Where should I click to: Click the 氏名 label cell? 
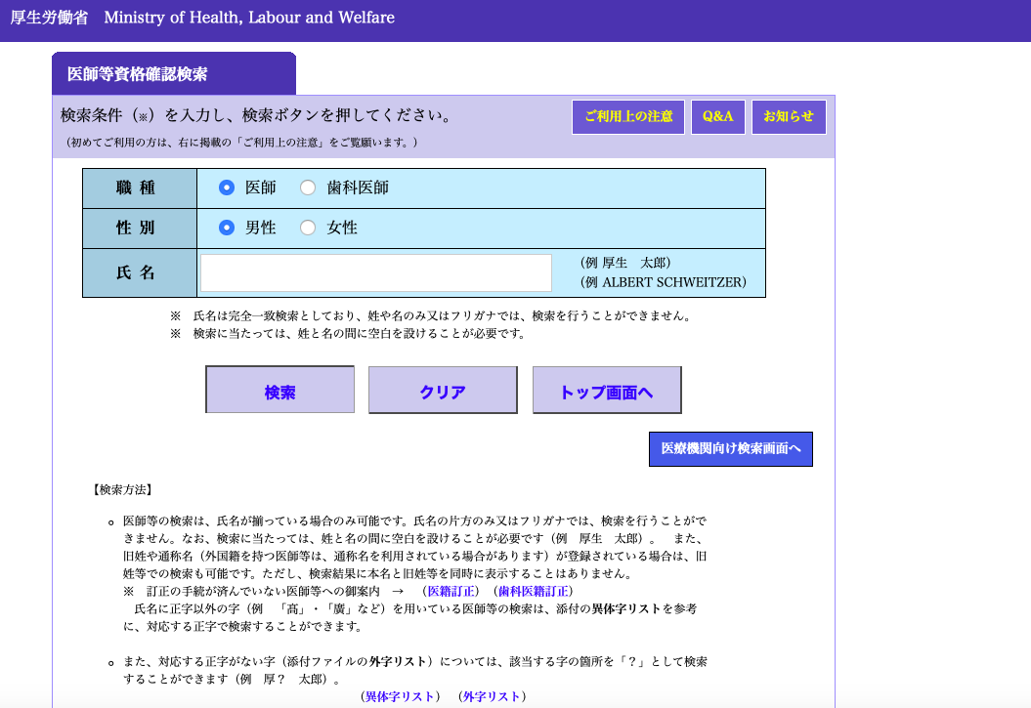(140, 272)
